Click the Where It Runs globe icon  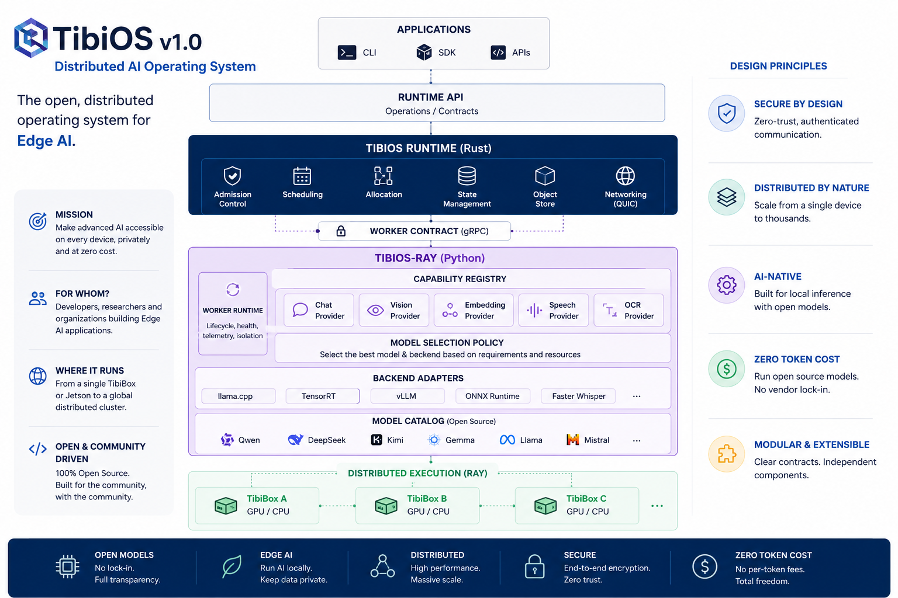(x=38, y=376)
